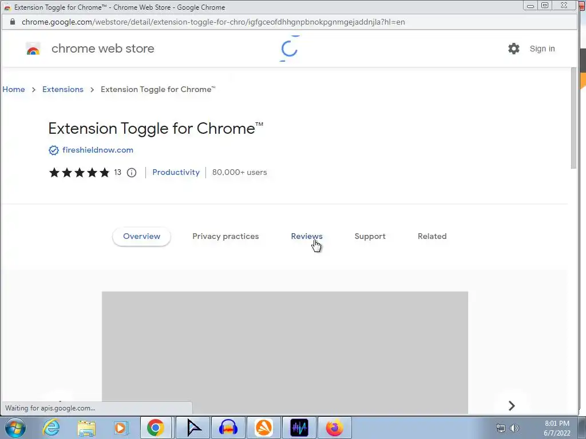Viewport: 586px width, 439px height.
Task: Open the orange Avast taskbar icon
Action: click(263, 428)
